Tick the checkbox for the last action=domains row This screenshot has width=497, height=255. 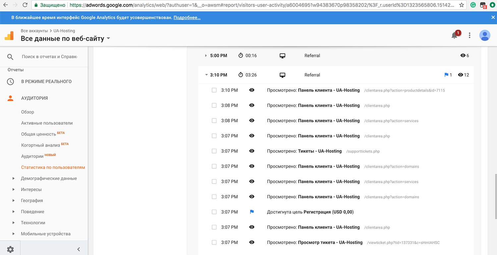point(214,197)
